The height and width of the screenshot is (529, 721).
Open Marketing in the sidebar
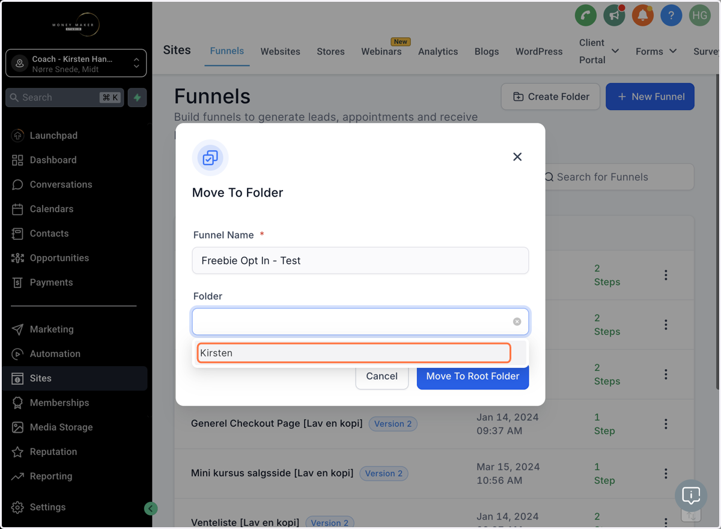(52, 329)
